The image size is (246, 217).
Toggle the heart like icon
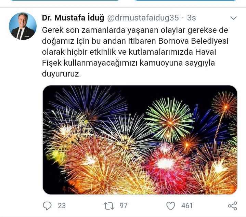pyautogui.click(x=171, y=206)
